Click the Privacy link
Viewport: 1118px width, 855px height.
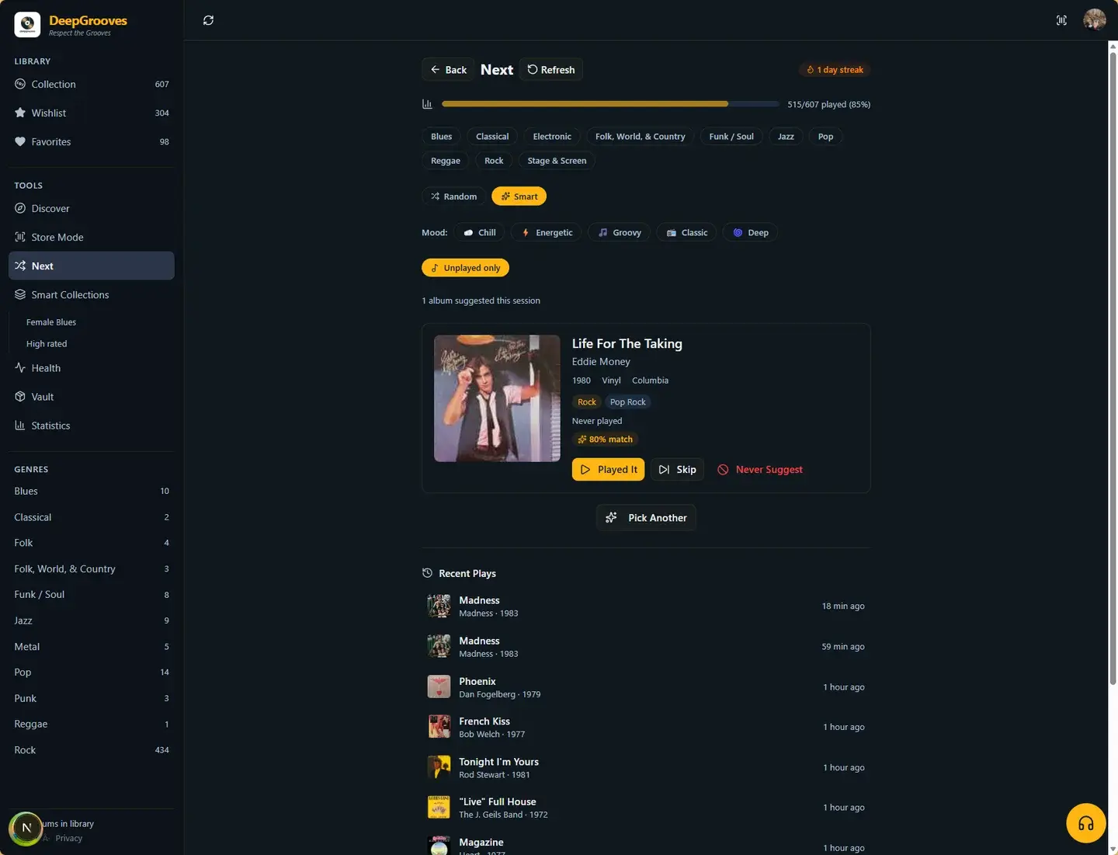[69, 839]
